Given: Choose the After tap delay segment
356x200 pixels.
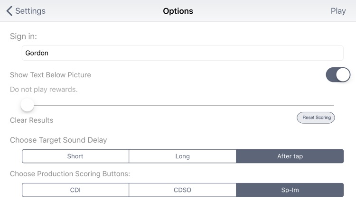Looking at the screenshot, I should (x=290, y=156).
